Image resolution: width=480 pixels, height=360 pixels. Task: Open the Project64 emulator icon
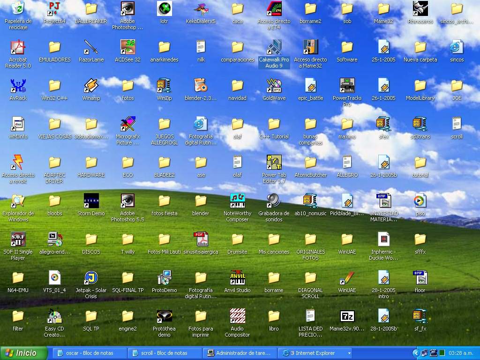coord(54,9)
